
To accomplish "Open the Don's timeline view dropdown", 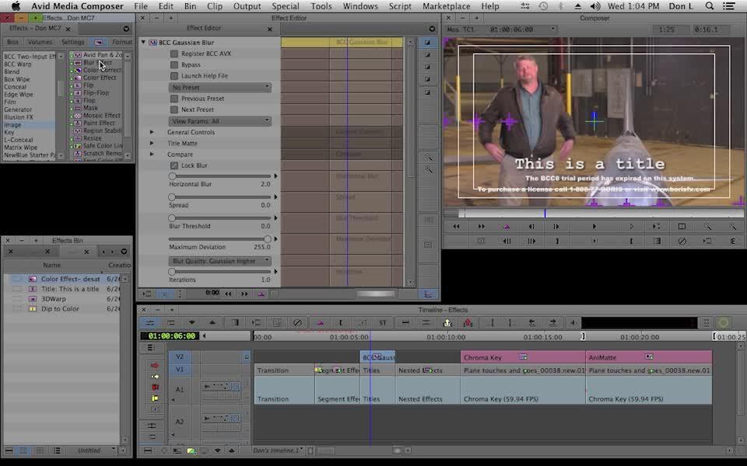I will pos(279,450).
